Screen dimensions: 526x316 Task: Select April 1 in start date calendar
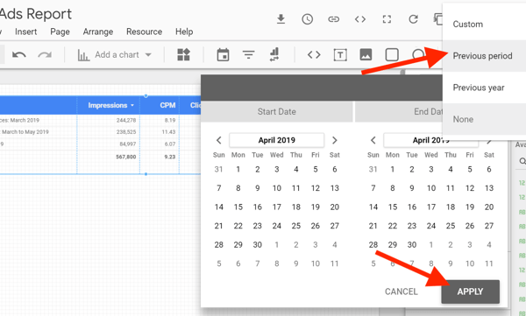coord(238,169)
